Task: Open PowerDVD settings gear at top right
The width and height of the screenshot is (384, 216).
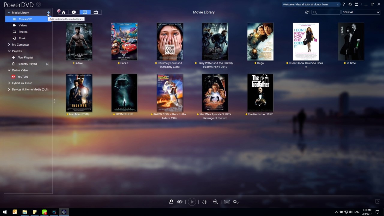Action: tap(350, 4)
